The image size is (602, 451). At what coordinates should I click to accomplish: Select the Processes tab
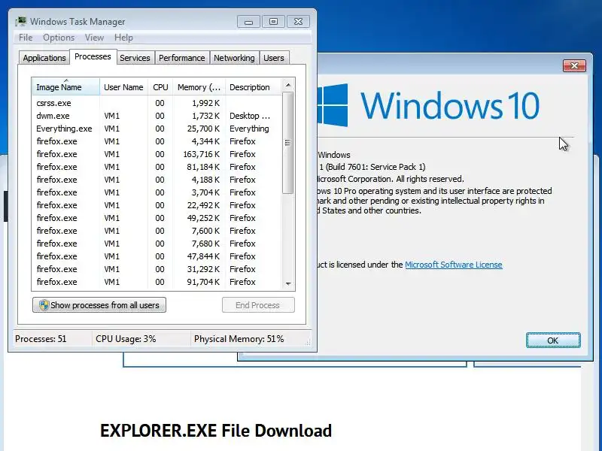tap(93, 57)
